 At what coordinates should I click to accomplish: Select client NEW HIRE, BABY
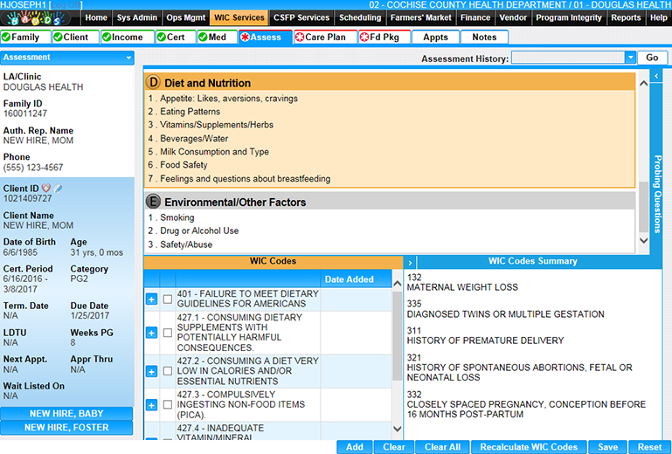[x=67, y=414]
